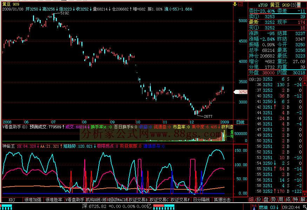Image resolution: width=307 pixels, height=210 pixels.
Task: Open the KDJ indicator tab
Action: point(12,200)
